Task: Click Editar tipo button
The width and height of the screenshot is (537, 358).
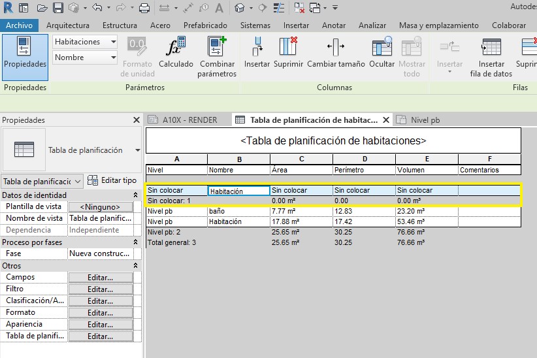Action: tap(113, 180)
